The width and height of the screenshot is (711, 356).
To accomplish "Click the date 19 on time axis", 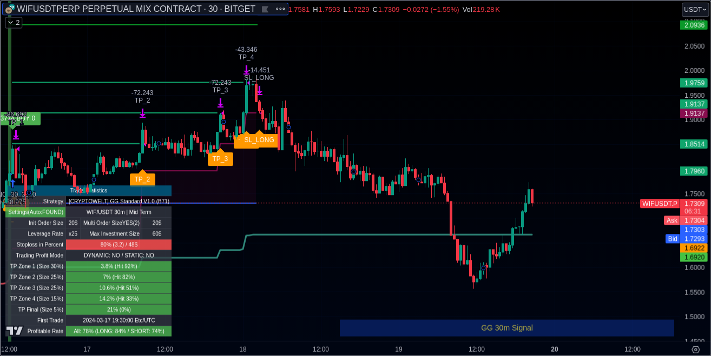I will pos(399,350).
